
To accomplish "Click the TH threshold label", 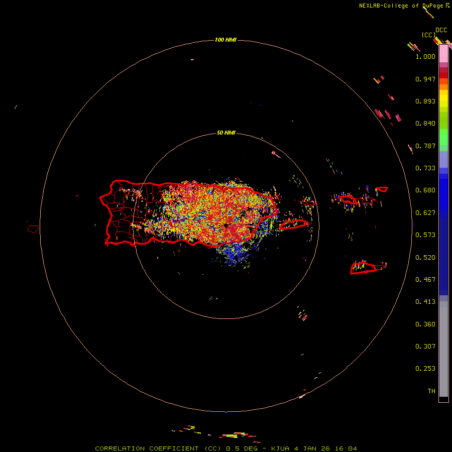I will (431, 391).
